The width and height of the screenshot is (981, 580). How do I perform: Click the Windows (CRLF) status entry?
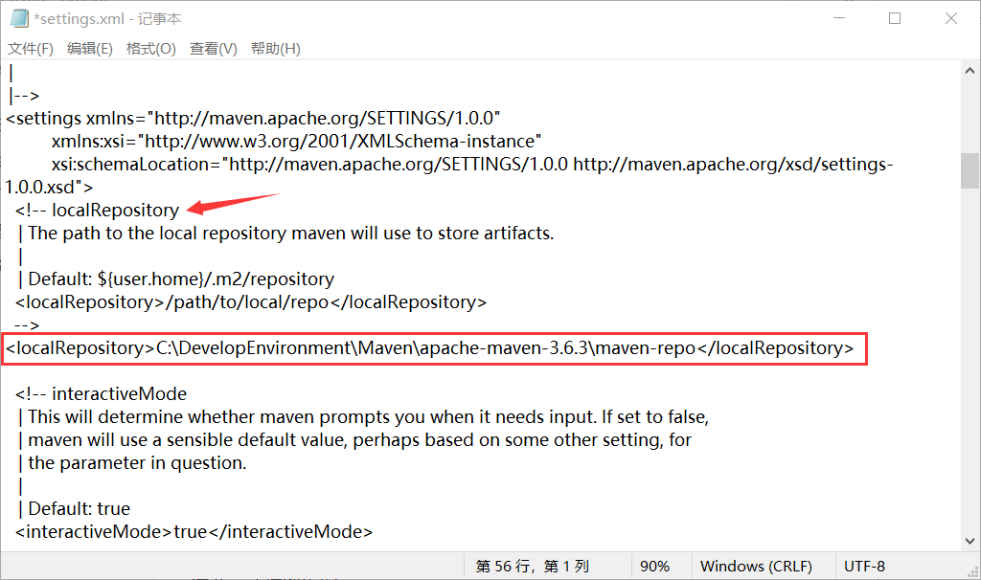(756, 567)
